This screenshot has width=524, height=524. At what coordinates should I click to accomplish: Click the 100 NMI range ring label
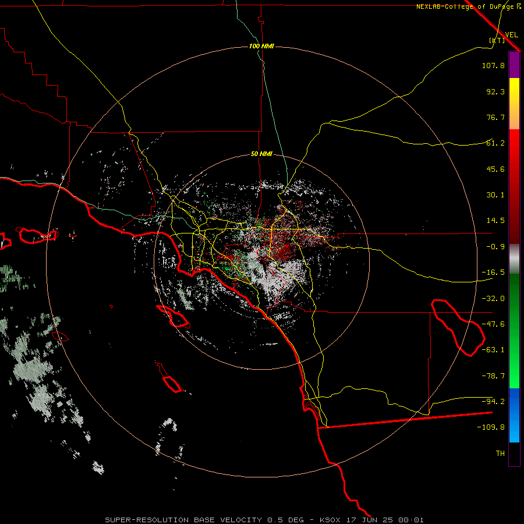[261, 46]
